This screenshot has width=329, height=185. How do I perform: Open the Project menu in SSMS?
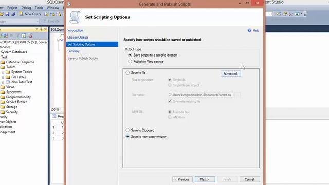click(x=12, y=8)
